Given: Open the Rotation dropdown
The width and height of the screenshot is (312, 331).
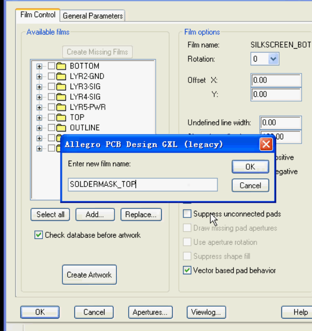Looking at the screenshot, I should [x=273, y=59].
